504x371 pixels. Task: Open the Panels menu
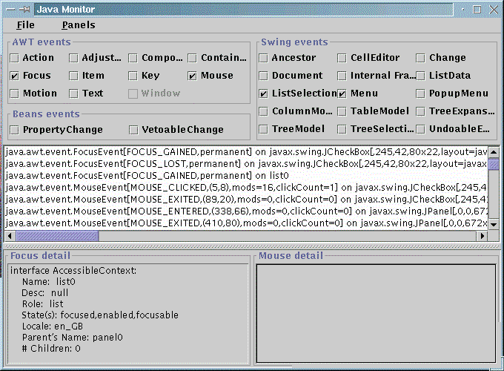pyautogui.click(x=79, y=24)
